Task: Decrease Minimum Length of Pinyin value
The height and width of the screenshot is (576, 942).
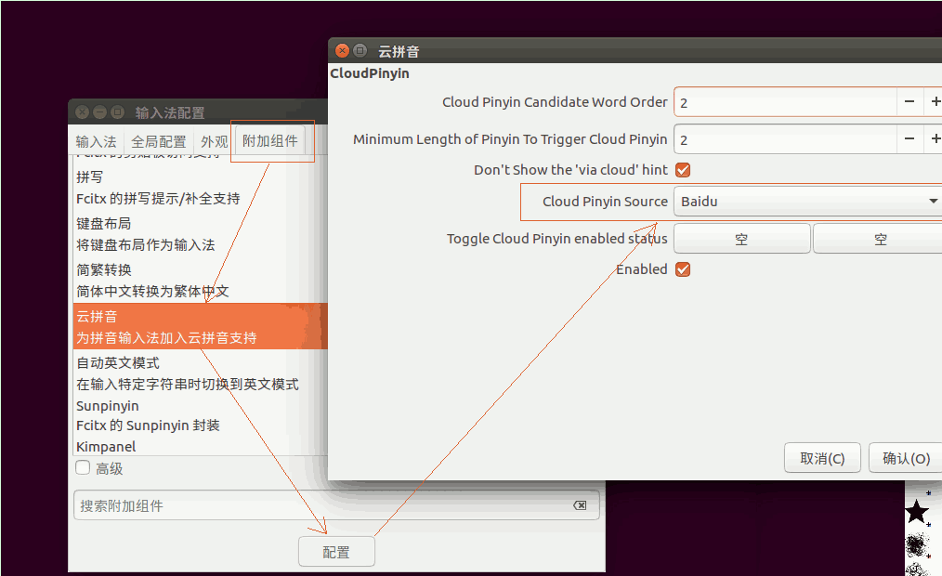Action: (x=909, y=139)
